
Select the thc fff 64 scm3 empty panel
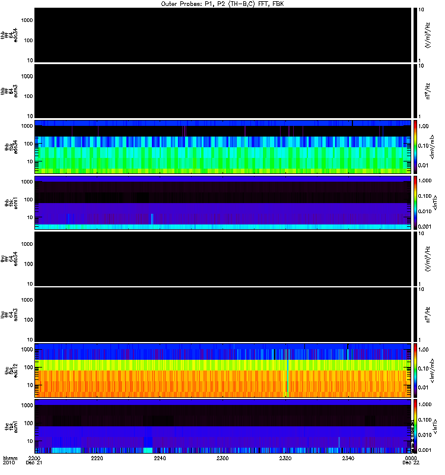(x=223, y=315)
